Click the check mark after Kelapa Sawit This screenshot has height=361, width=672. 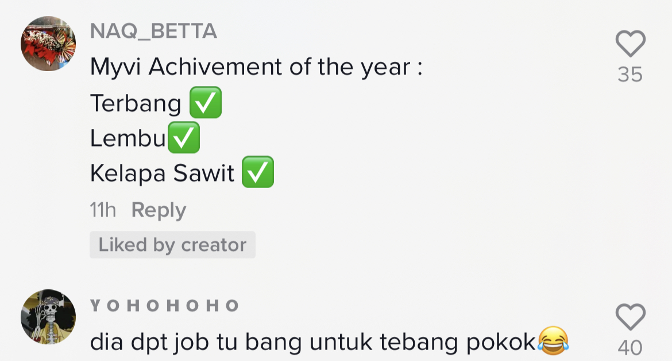[257, 172]
